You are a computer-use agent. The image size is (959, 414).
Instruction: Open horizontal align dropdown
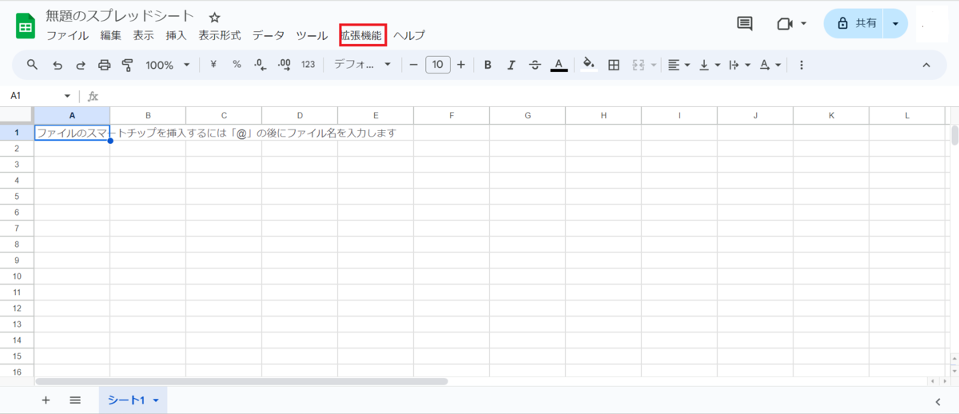679,65
